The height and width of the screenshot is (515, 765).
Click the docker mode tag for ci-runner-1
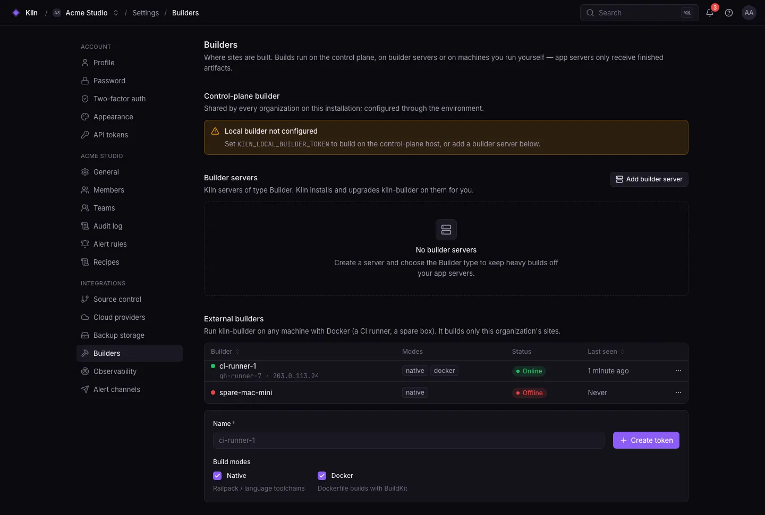pos(444,371)
